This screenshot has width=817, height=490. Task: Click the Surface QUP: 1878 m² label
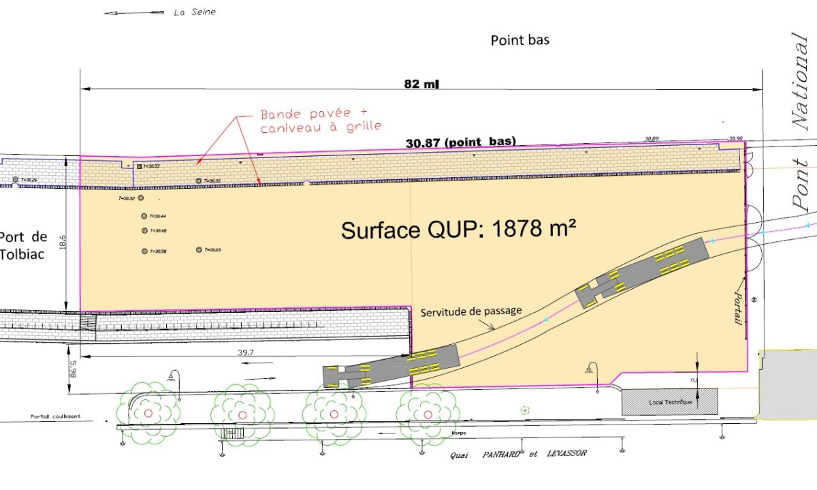click(x=458, y=230)
